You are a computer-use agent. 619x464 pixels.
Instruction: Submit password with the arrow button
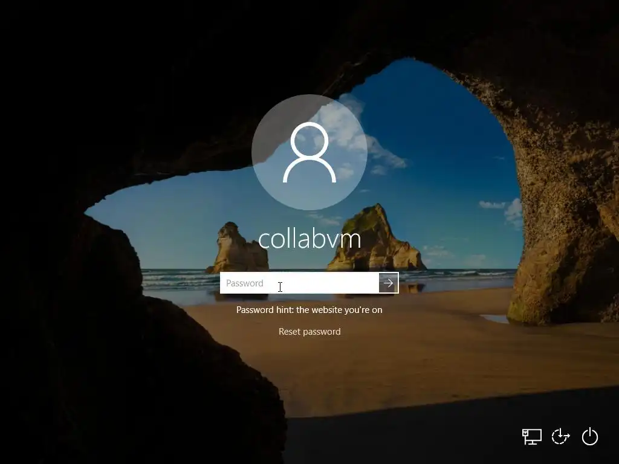coord(389,283)
